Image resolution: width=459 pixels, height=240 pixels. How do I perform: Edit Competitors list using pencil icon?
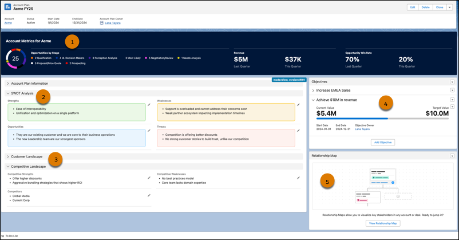pyautogui.click(x=149, y=195)
